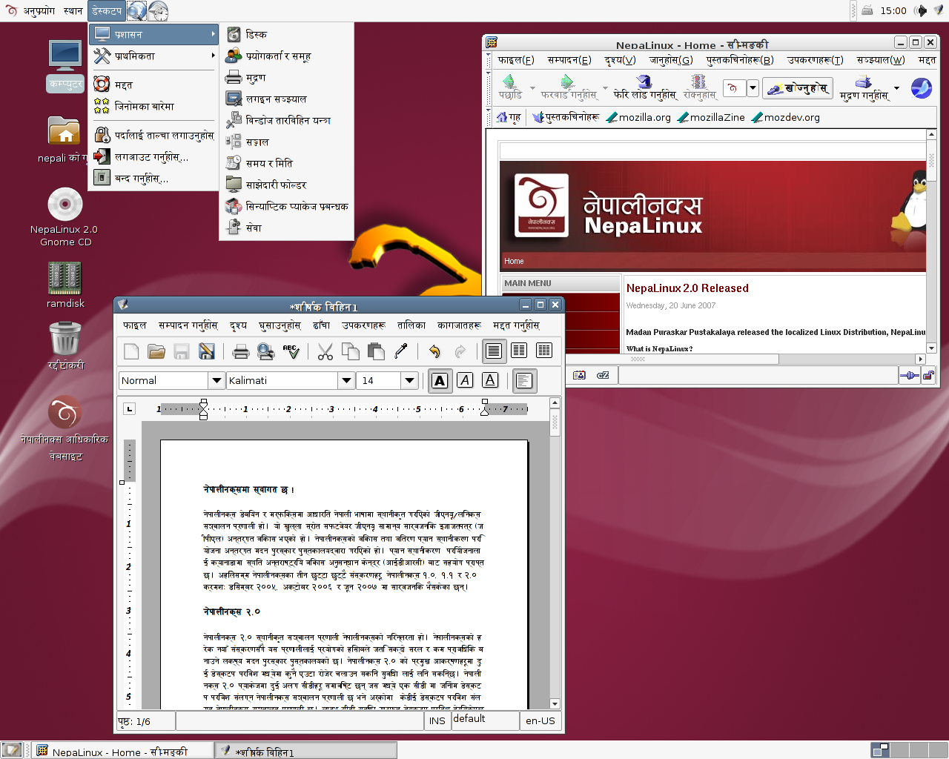Open the फाइल menu in AbiWord
949x759 pixels.
135,325
